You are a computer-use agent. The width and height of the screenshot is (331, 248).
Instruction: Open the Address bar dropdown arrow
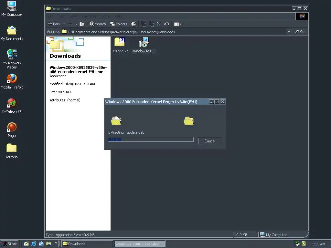click(x=289, y=32)
